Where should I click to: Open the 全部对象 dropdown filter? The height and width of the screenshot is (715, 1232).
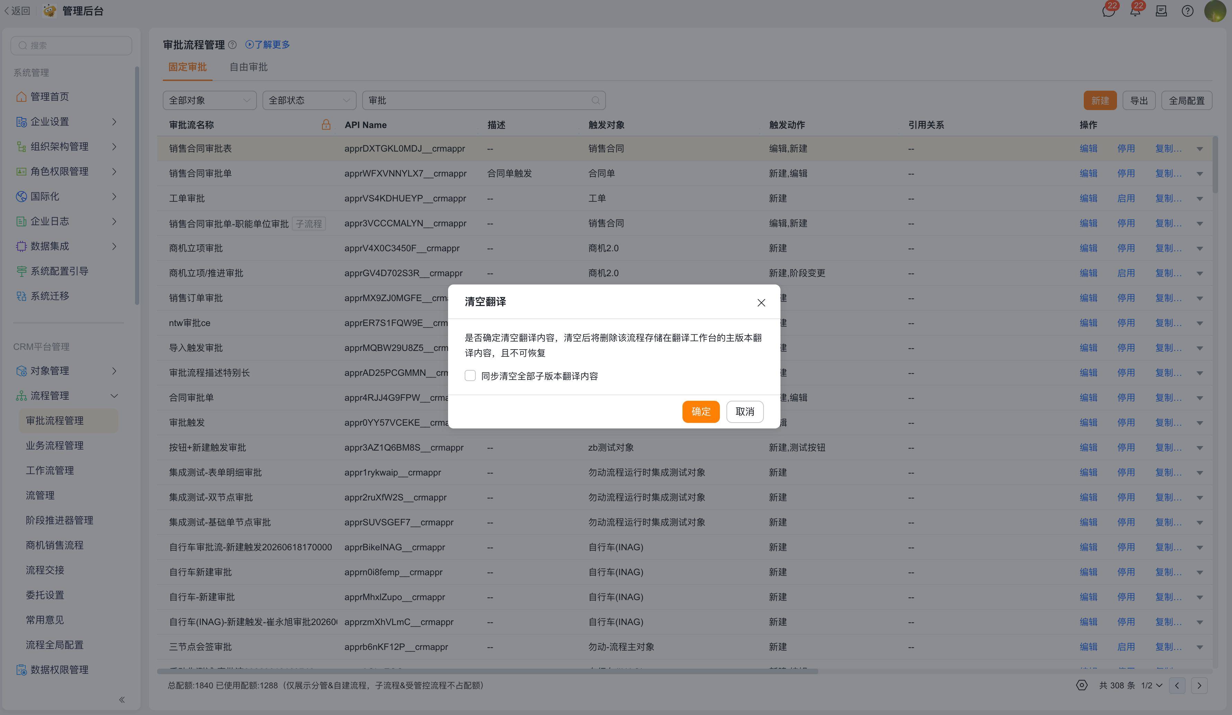(x=209, y=100)
